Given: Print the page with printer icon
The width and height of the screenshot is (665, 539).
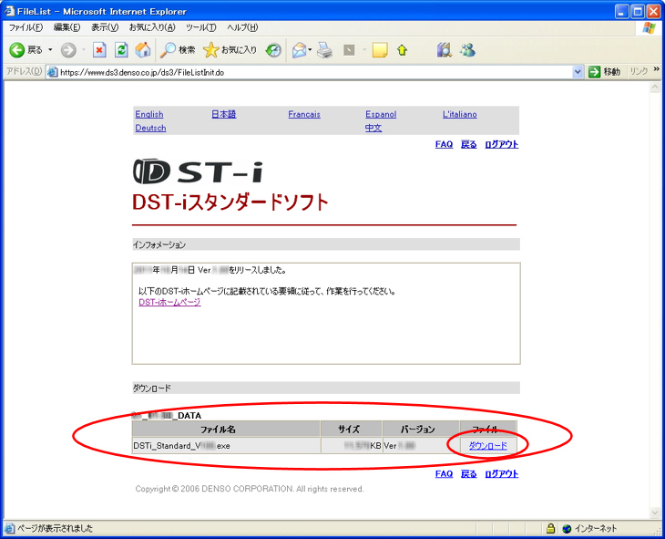Looking at the screenshot, I should tap(325, 50).
